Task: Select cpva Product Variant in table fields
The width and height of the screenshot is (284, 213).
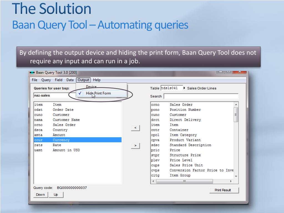Action: 192,140
